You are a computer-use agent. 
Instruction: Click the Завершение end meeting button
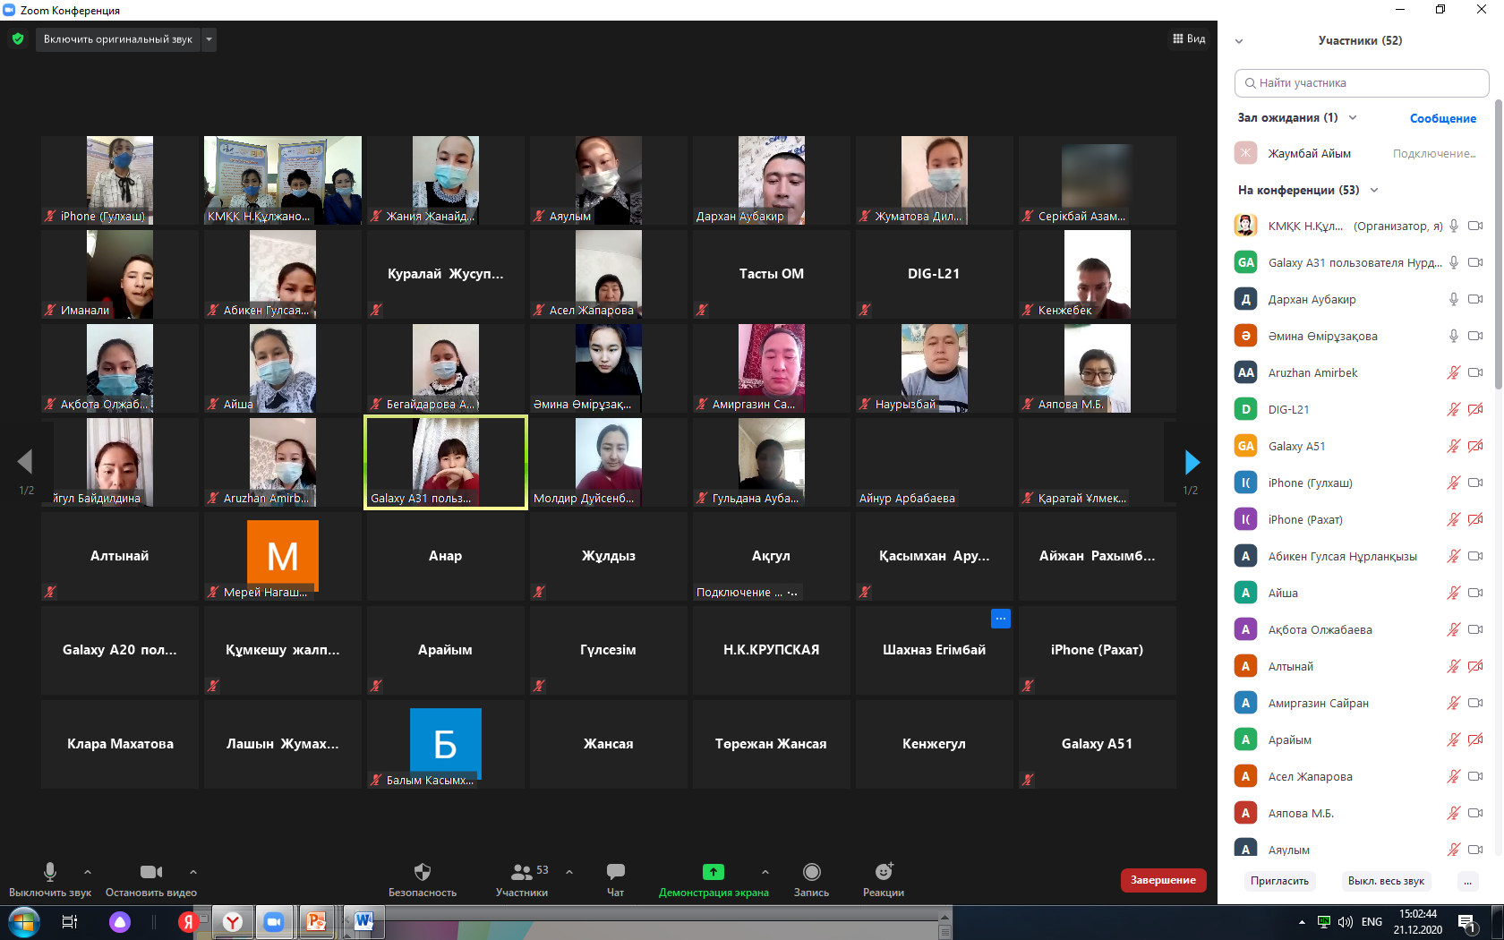1163,880
